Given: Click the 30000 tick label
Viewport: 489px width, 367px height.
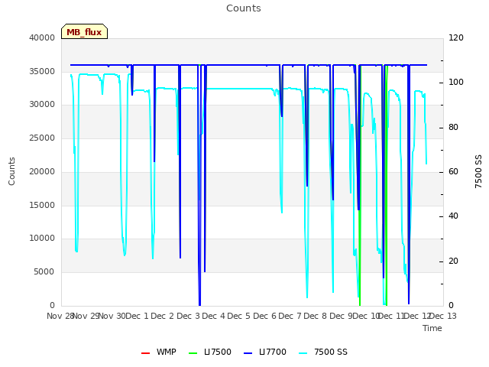Looking at the screenshot, I should point(42,105).
